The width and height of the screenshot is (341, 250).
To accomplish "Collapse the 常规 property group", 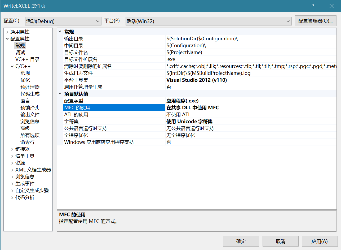I will coord(60,32).
